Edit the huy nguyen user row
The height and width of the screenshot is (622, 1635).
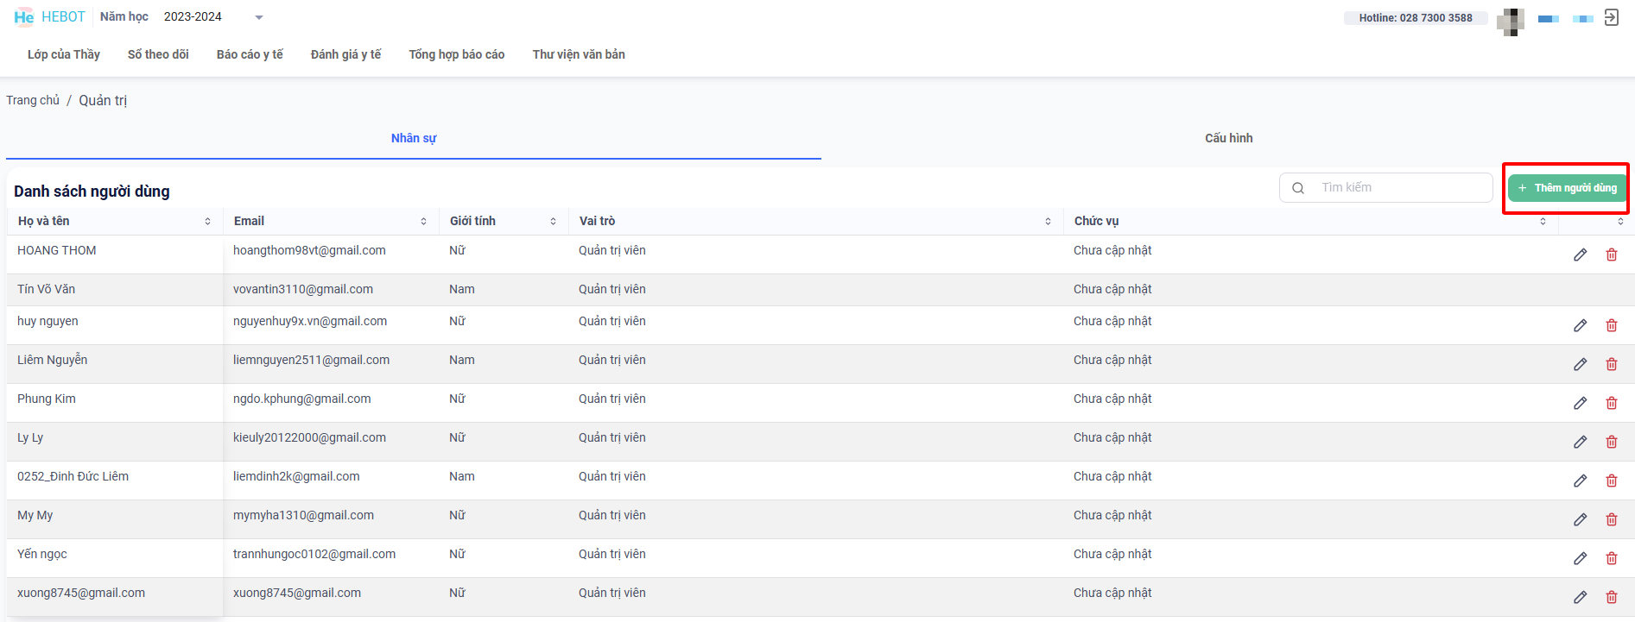click(1580, 325)
